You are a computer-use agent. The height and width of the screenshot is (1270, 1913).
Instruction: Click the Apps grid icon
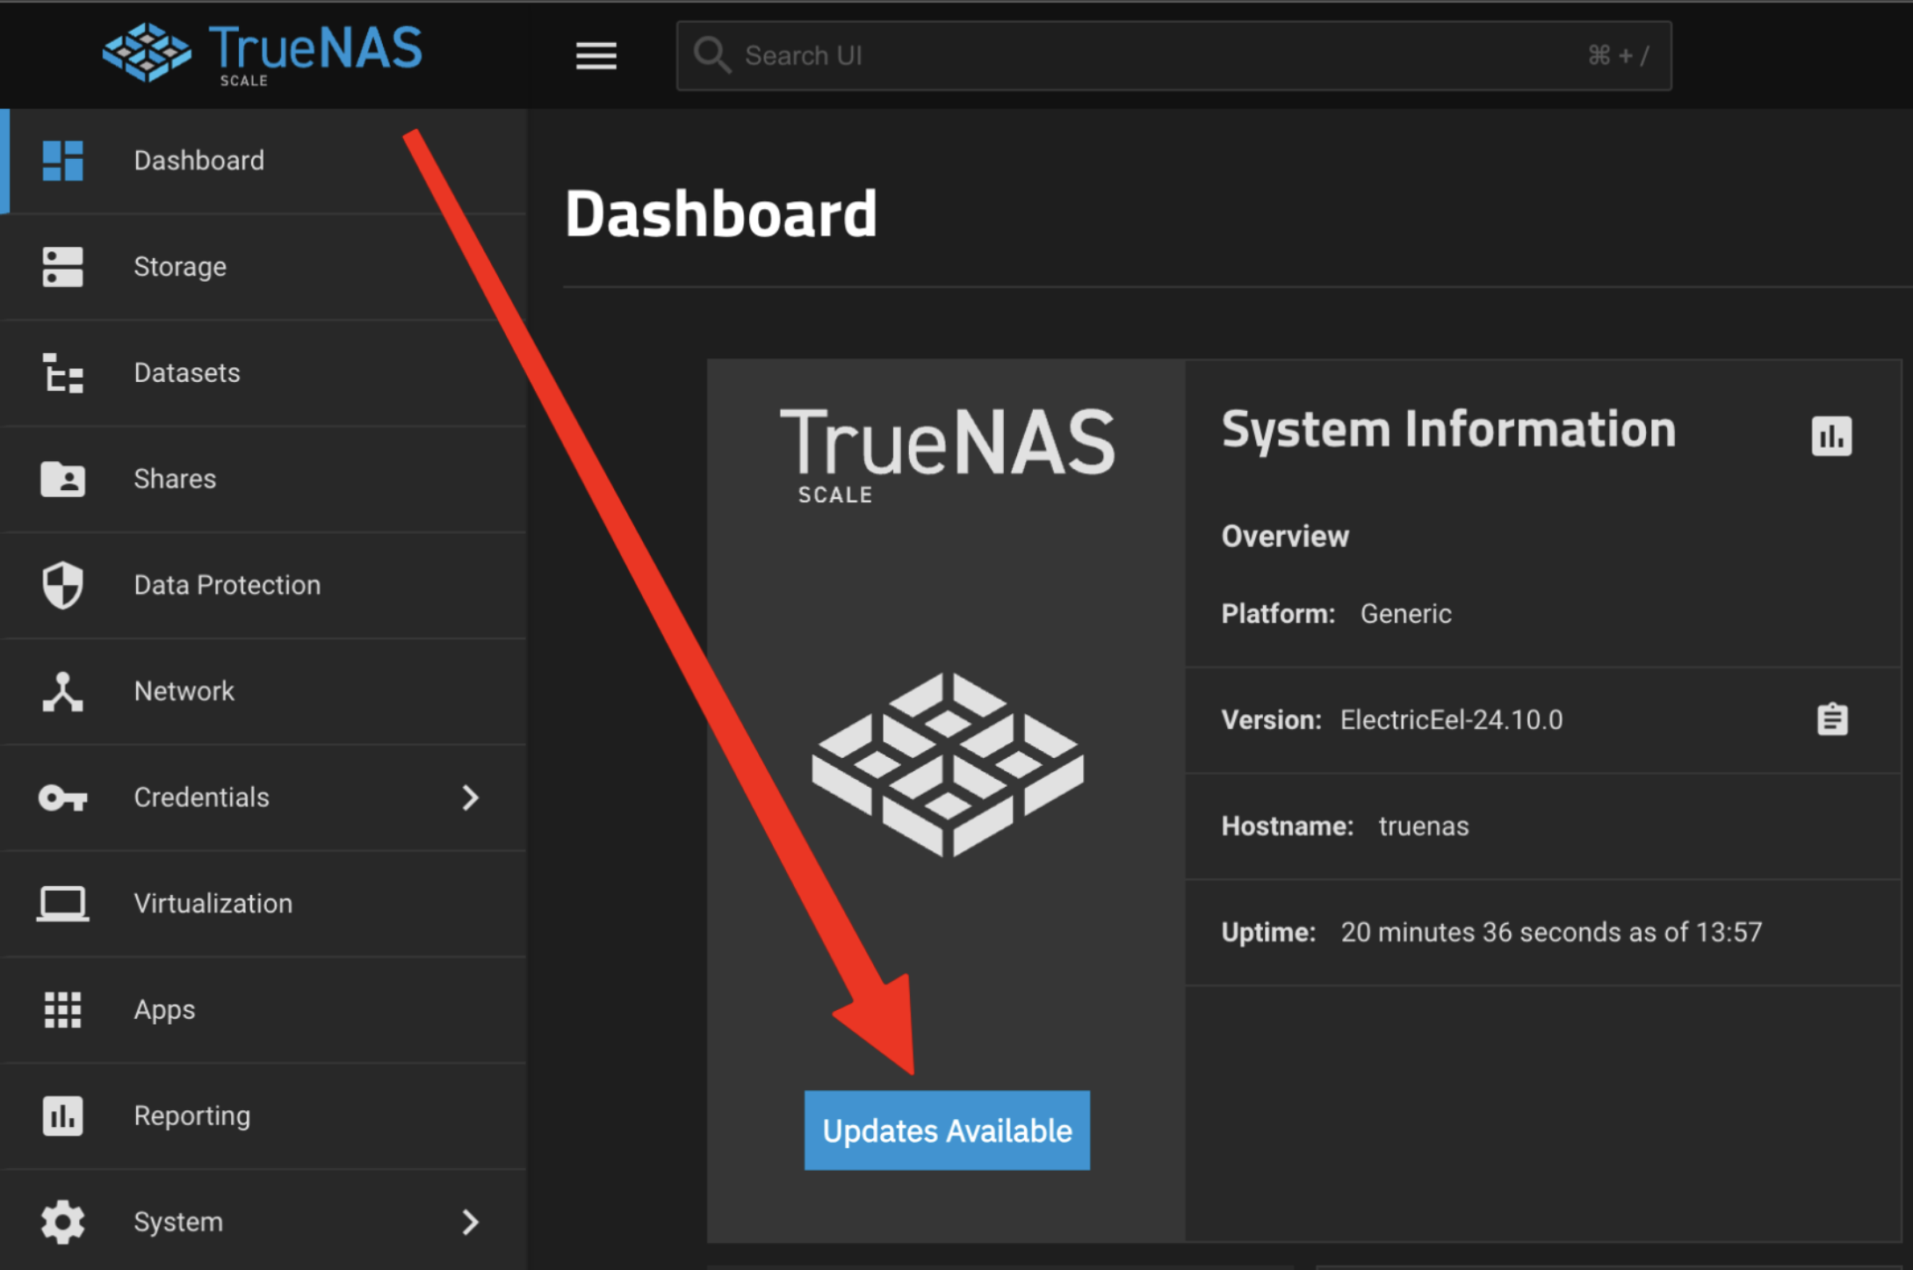coord(62,1010)
